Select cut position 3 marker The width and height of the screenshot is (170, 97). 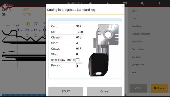click(x=36, y=24)
